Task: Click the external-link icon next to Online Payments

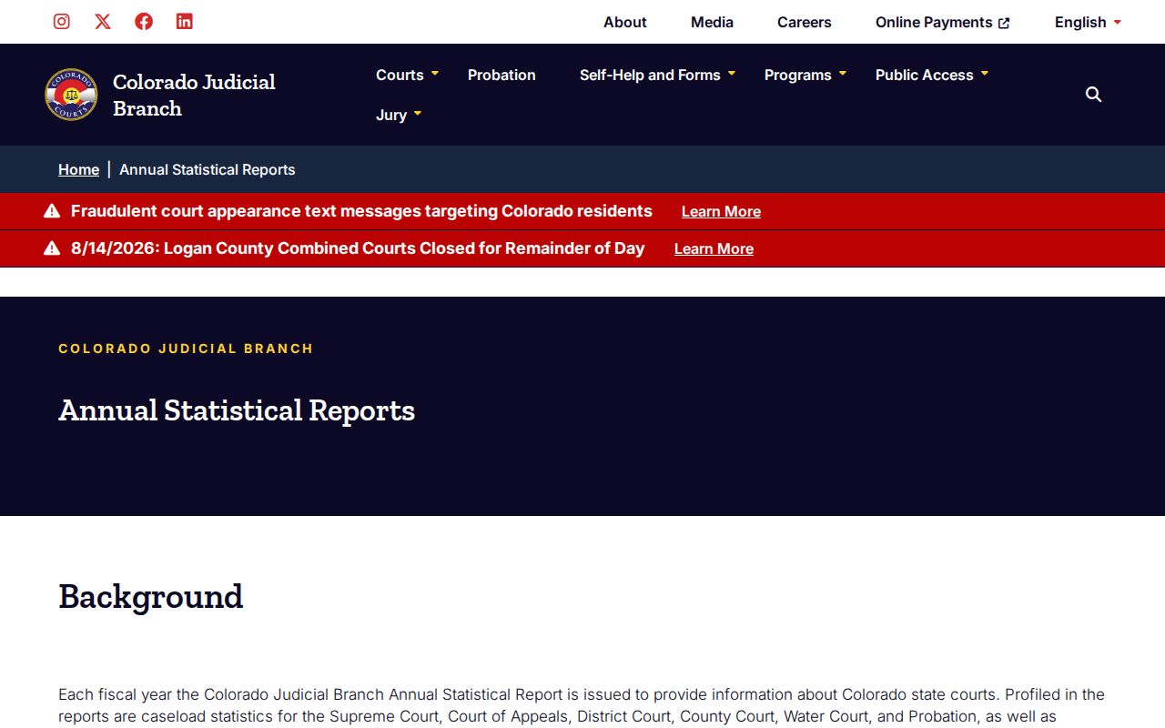Action: pos(1004,23)
